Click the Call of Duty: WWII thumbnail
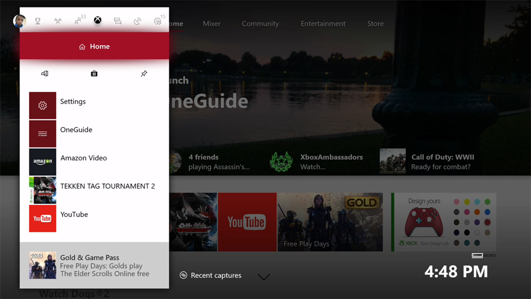Screen dimensions: 531x299 coord(392,161)
